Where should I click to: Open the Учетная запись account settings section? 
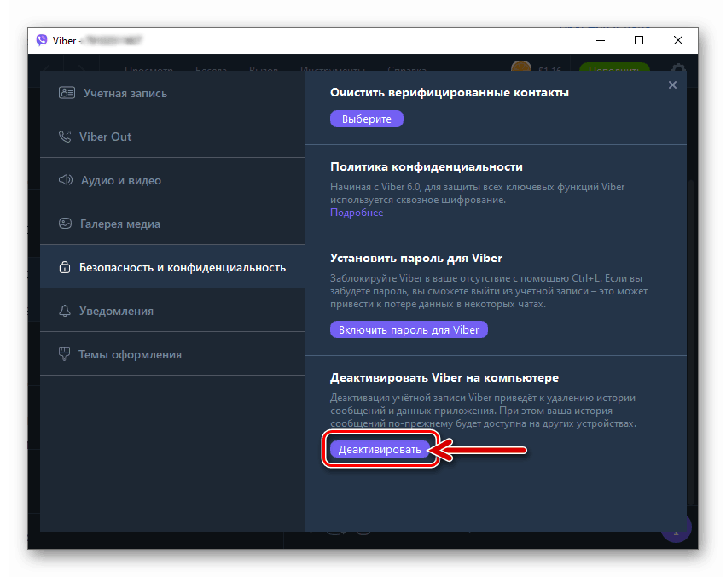[111, 92]
